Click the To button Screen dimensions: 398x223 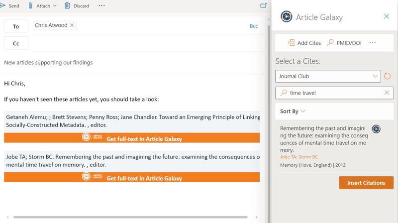tap(16, 26)
